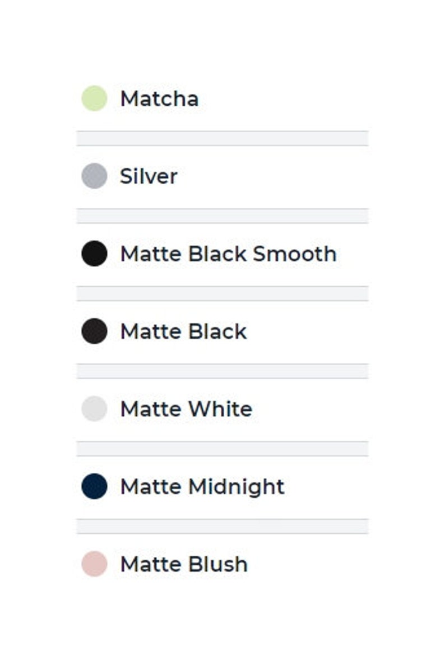445x657 pixels.
Task: Click the Matte Midnight label text
Action: [x=202, y=487]
